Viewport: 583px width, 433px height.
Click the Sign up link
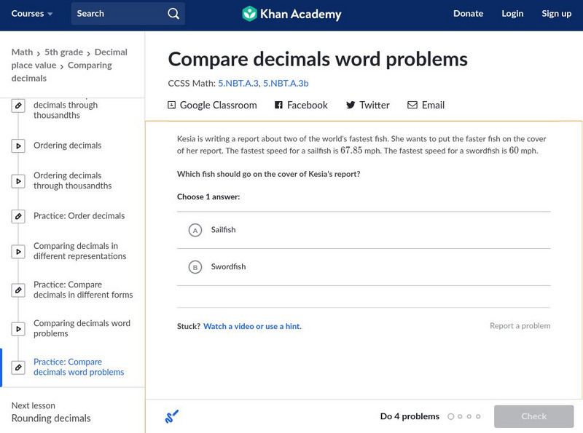[556, 14]
